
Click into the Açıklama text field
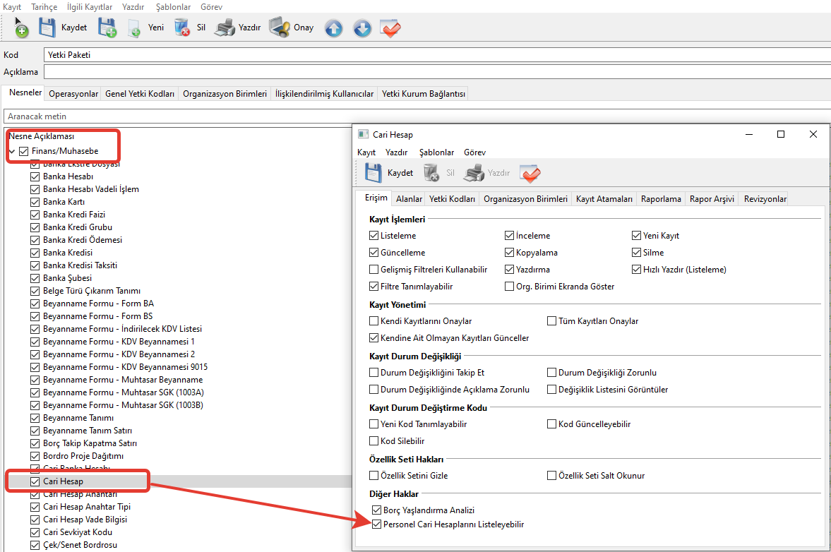pos(424,72)
